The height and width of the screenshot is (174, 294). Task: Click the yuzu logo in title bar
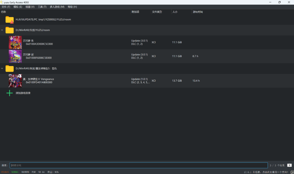[2, 2]
